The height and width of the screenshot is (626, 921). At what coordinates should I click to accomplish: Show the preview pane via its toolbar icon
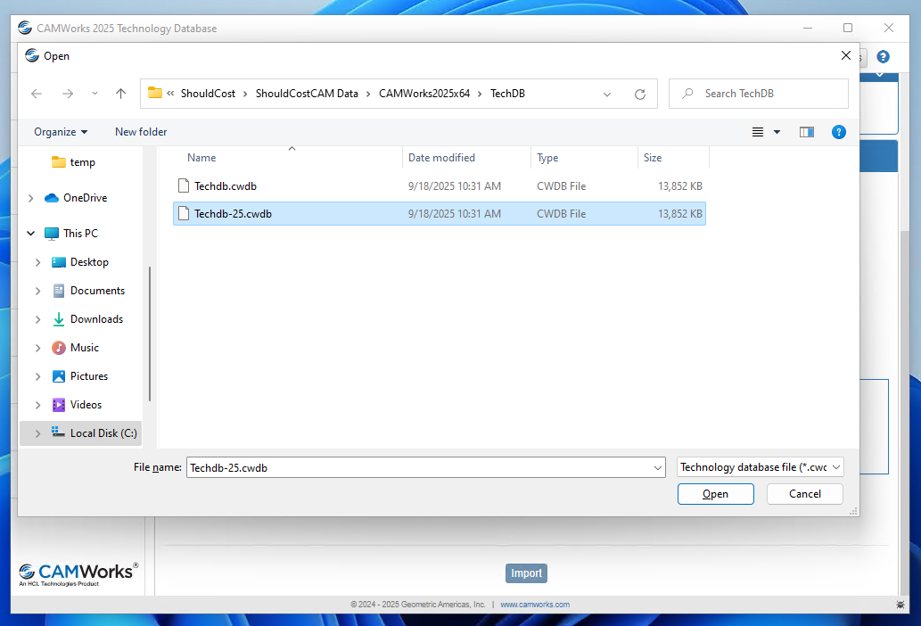806,131
